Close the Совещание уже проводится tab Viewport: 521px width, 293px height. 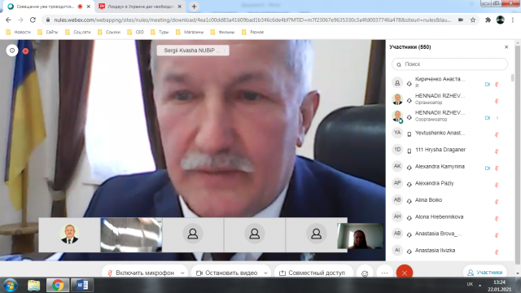tap(89, 7)
